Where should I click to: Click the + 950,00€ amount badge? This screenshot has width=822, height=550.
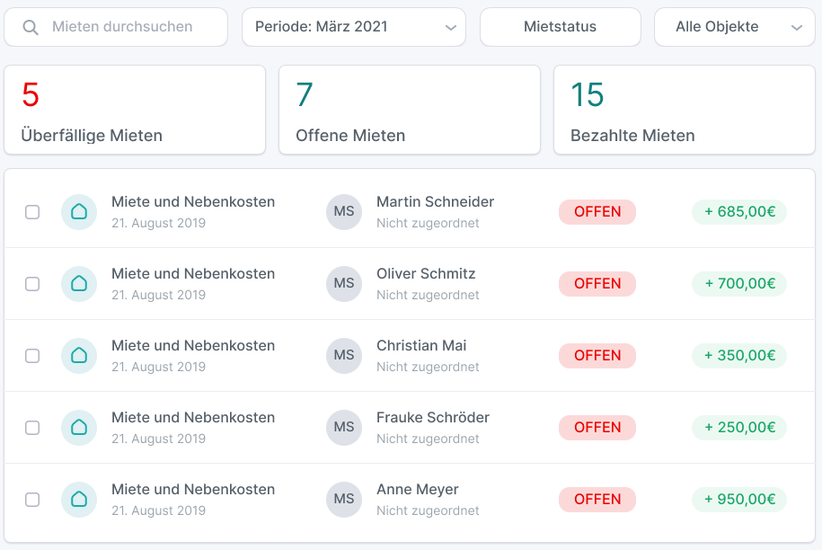coord(739,499)
